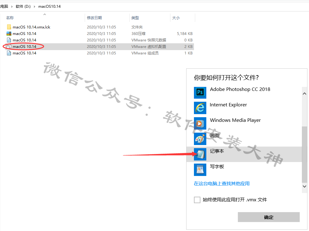Open 在这台电脑上查找其他应用 link
This screenshot has height=231, width=309.
coord(222,183)
